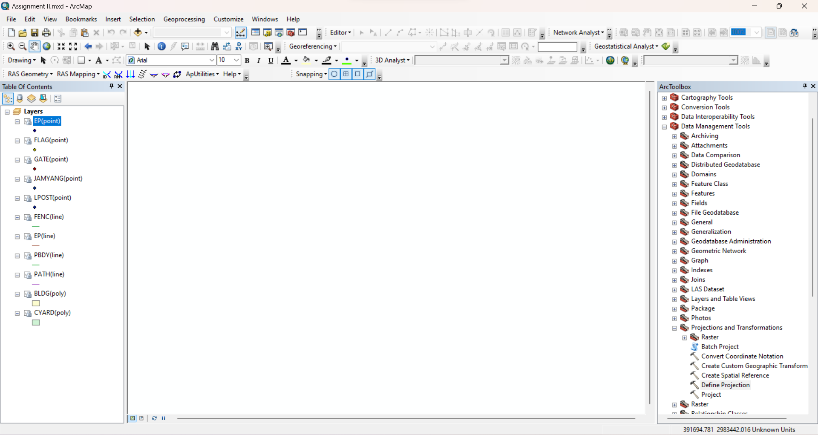Viewport: 818px width, 435px height.
Task: Toggle visibility of FENC(line) layer
Action: click(x=28, y=218)
